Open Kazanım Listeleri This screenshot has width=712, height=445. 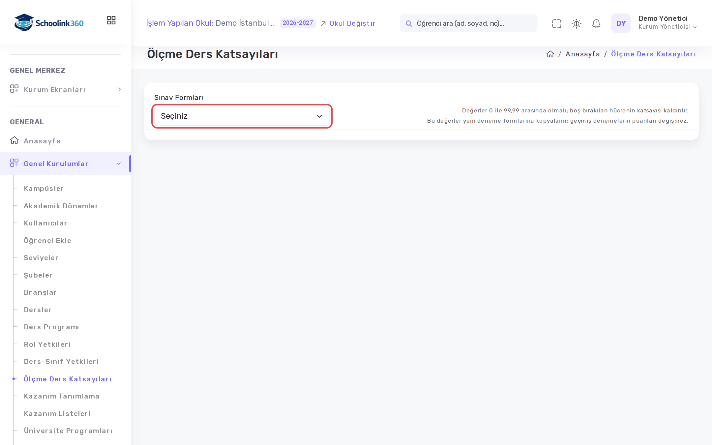tap(57, 414)
